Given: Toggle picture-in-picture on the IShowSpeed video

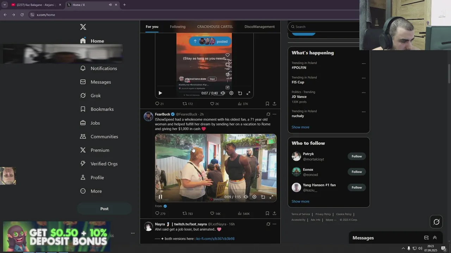Looking at the screenshot, I should (263, 197).
